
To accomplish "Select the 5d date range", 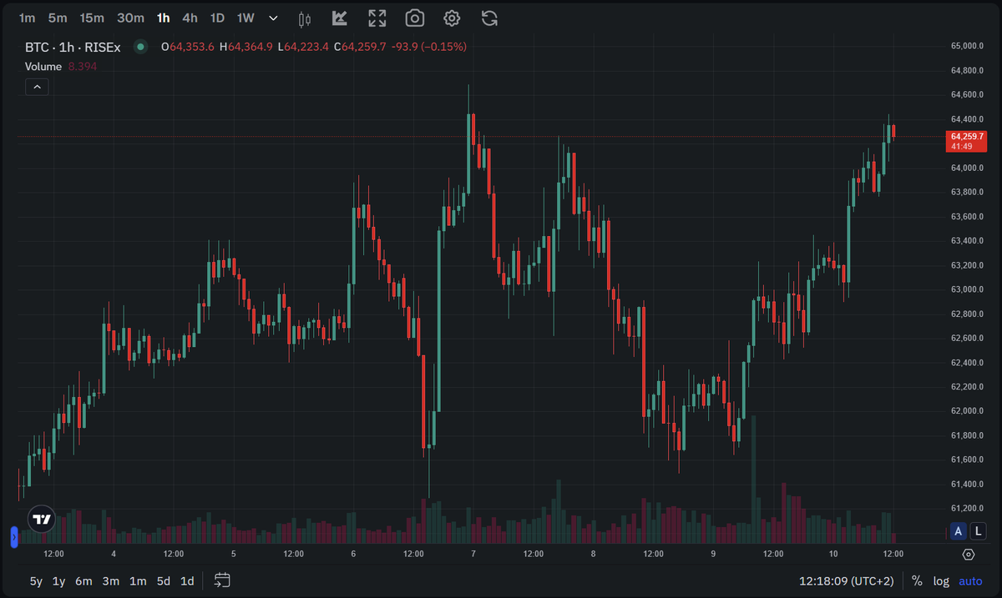I will point(164,580).
